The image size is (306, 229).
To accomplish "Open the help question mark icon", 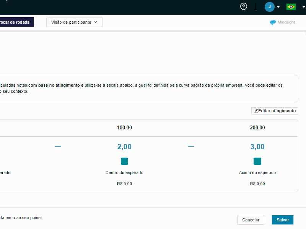I will click(x=244, y=6).
